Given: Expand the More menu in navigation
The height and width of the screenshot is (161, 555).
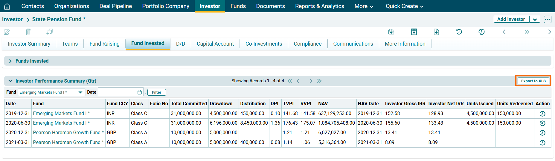Looking at the screenshot, I should [364, 6].
